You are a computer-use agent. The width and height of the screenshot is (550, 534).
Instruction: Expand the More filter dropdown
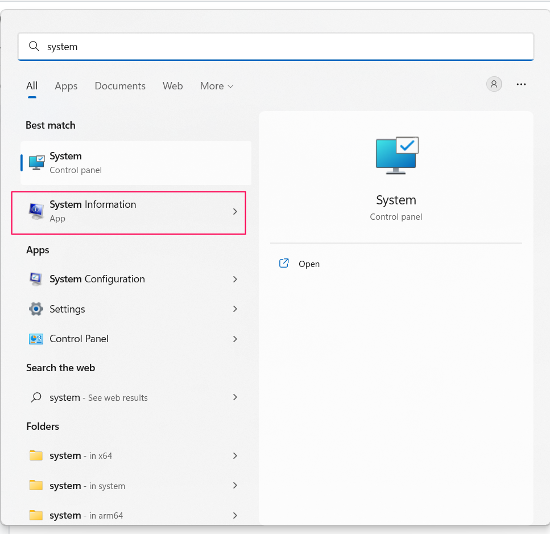[x=217, y=86]
